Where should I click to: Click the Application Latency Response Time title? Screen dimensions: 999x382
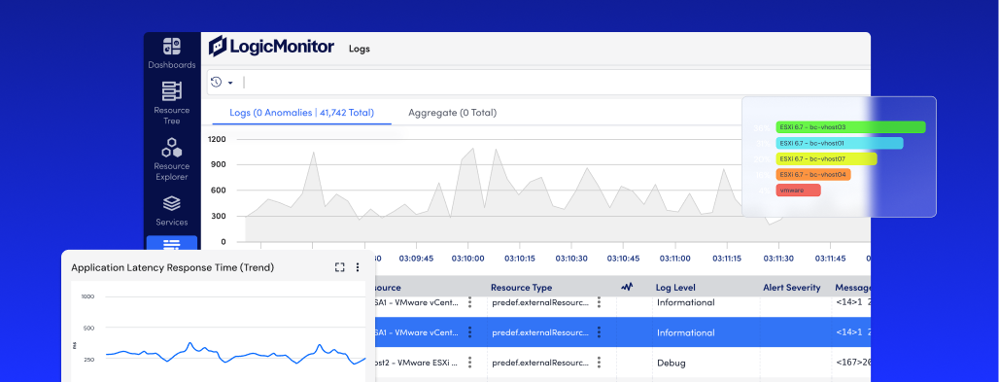[x=173, y=268]
